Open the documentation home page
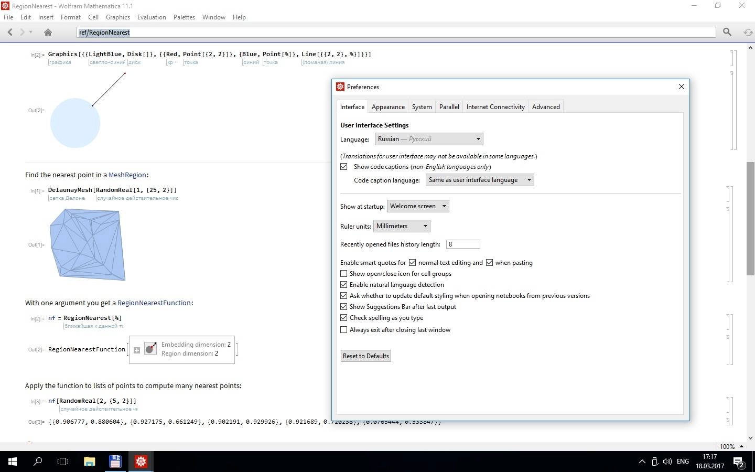This screenshot has width=755, height=472. point(48,32)
